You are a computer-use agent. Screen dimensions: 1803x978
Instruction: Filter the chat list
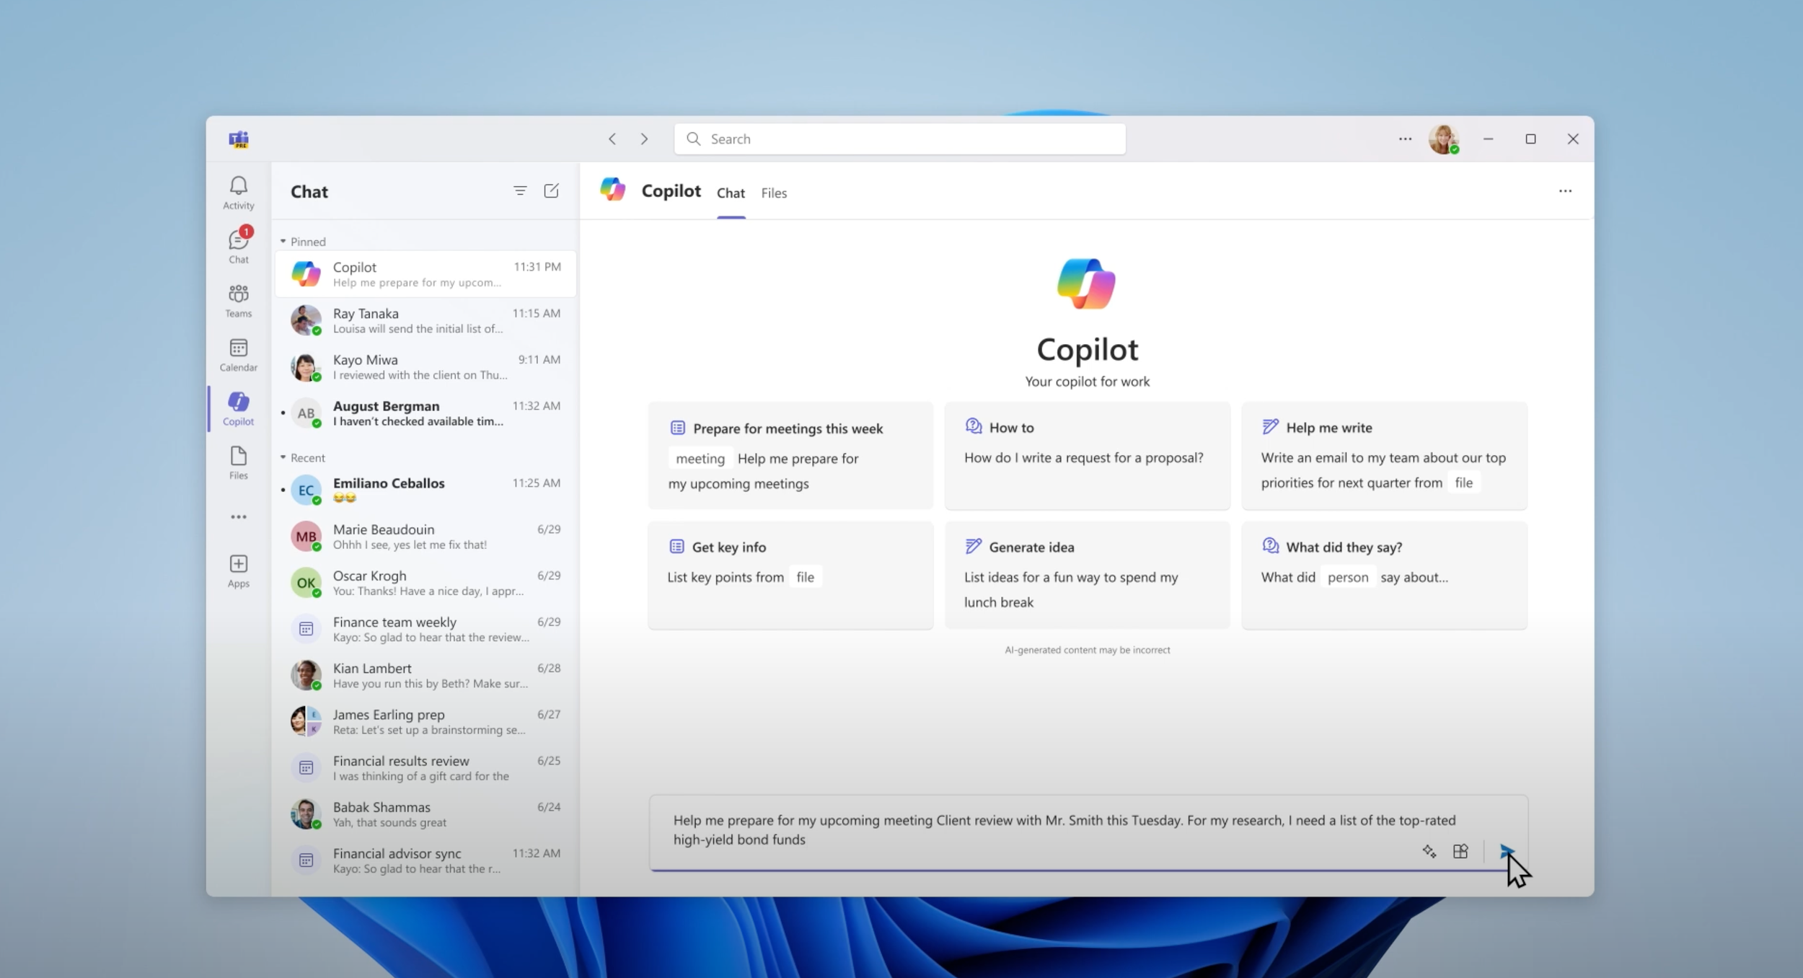click(x=520, y=191)
